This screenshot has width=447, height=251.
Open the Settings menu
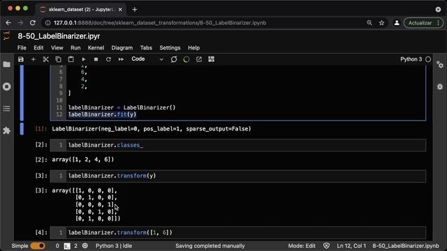pos(170,48)
